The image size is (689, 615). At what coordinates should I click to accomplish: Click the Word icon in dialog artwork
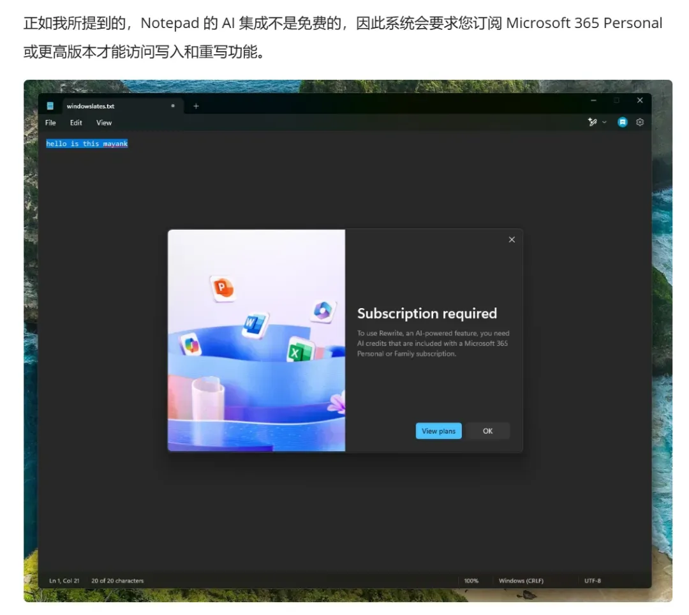(x=255, y=325)
